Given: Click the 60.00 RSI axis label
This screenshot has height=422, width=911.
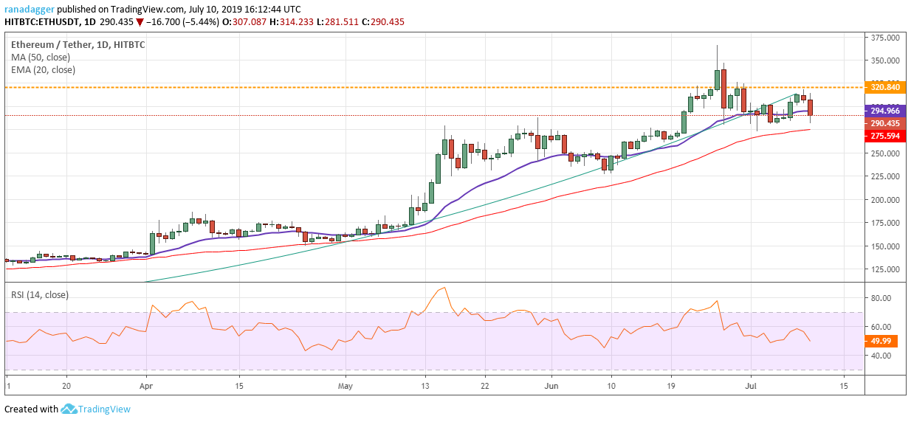Looking at the screenshot, I should click(882, 327).
